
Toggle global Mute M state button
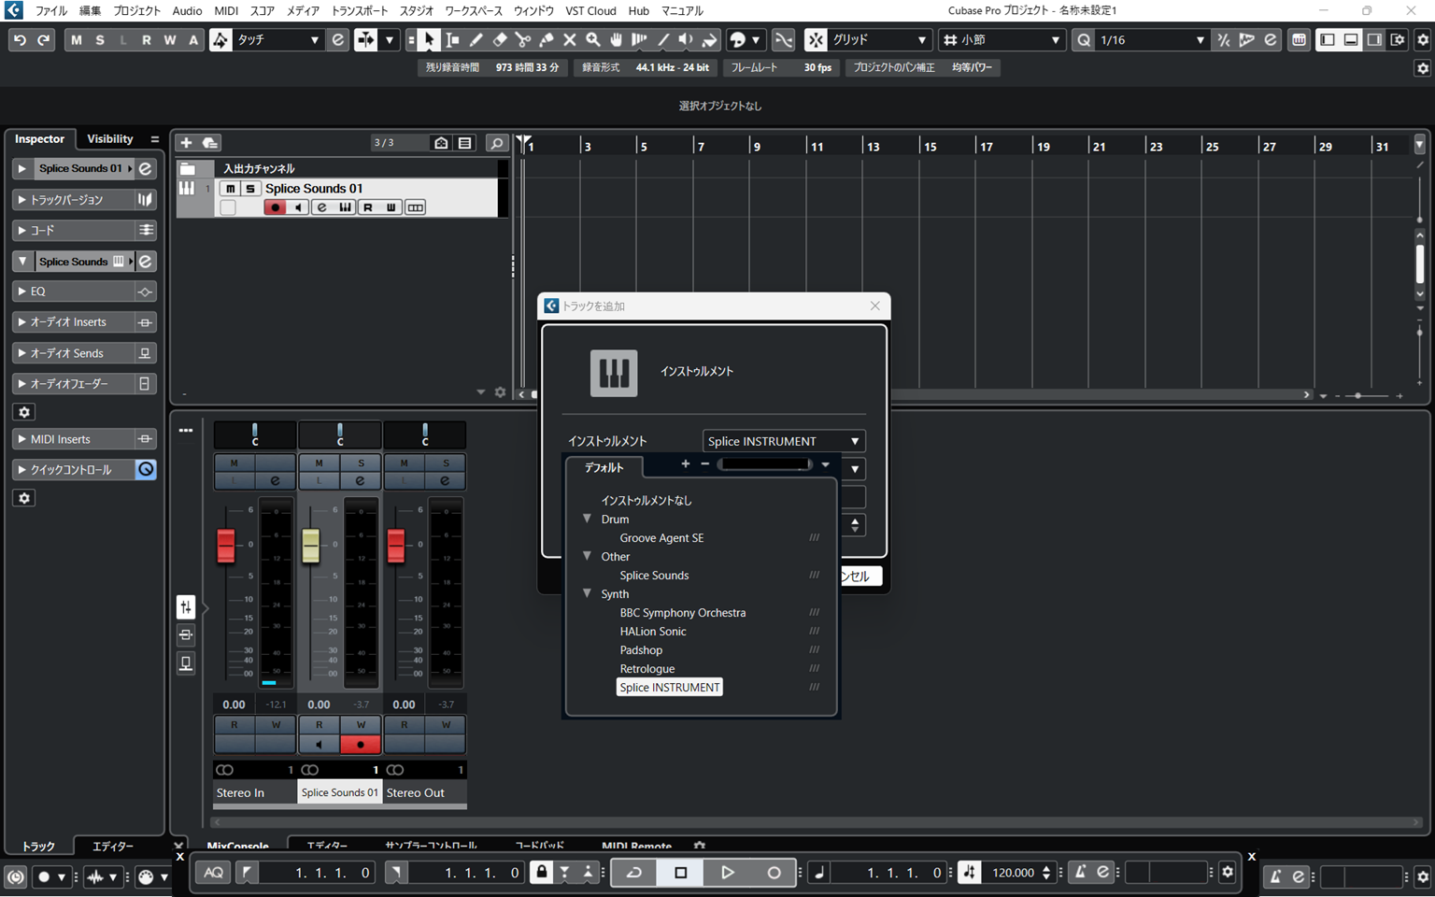point(77,40)
